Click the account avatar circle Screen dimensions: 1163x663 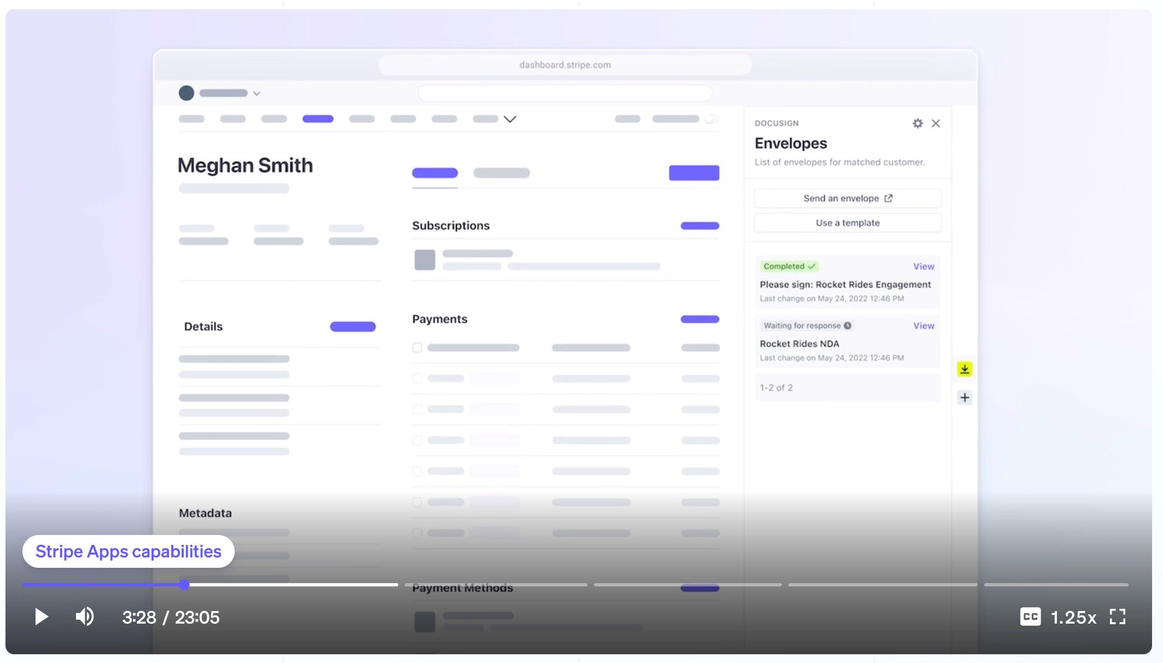pos(187,93)
